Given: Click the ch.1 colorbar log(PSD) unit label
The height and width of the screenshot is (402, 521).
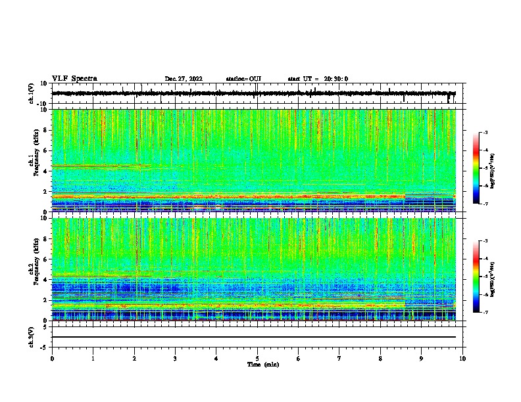Looking at the screenshot, I should click(x=493, y=171).
